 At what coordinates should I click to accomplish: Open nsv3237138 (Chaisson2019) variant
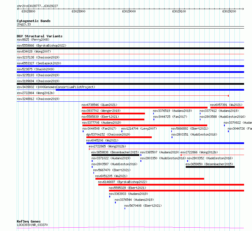38,57
